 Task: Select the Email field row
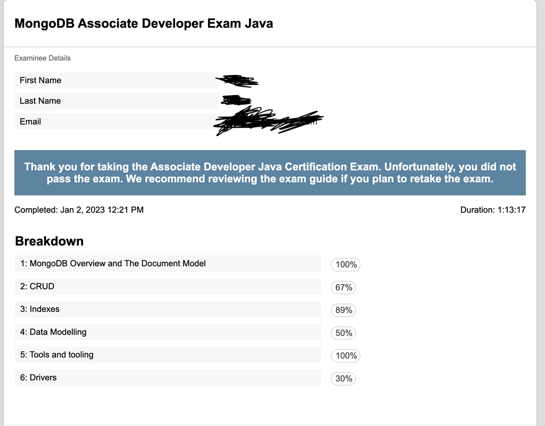[116, 122]
